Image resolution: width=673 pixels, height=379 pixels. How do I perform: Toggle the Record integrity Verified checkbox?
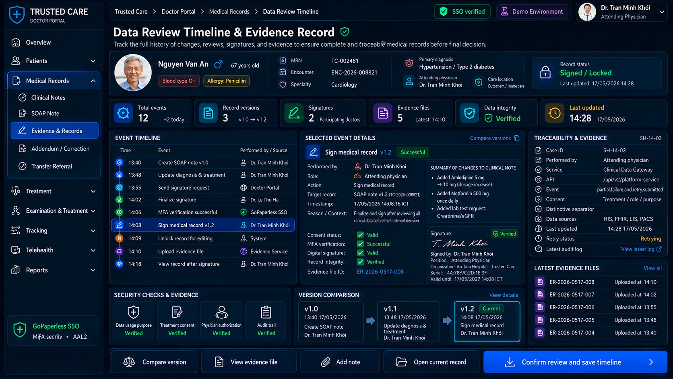click(360, 262)
